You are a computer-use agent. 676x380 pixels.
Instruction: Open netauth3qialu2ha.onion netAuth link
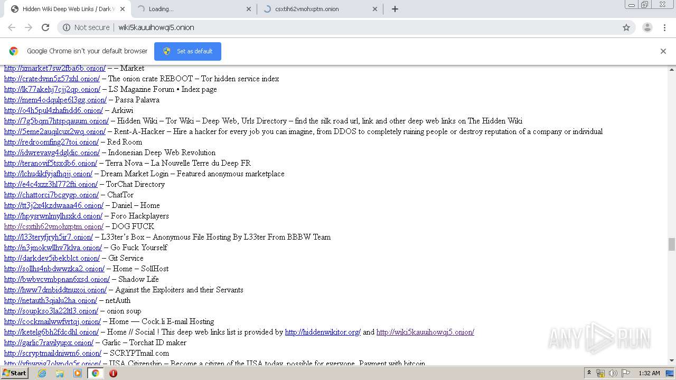(51, 300)
